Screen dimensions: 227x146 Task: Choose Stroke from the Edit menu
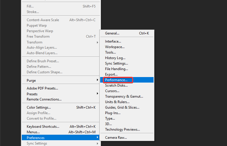point(61,12)
